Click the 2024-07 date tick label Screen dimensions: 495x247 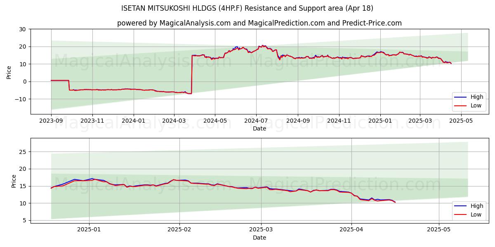pos(256,121)
